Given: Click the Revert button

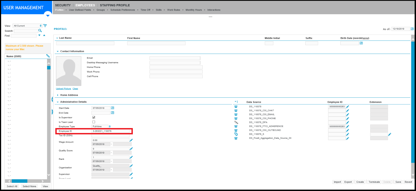Looking at the screenshot, I should [408, 182].
